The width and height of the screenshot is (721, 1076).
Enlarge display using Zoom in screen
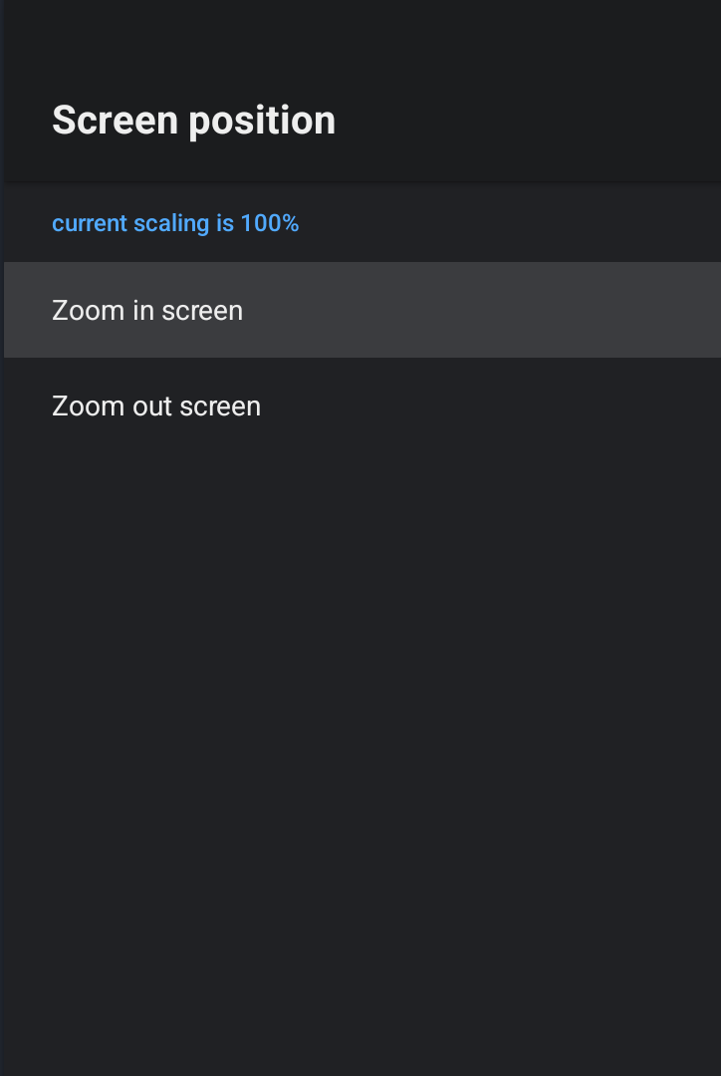point(147,311)
